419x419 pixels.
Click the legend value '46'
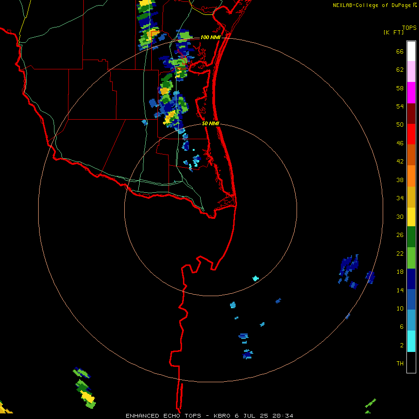[400, 143]
